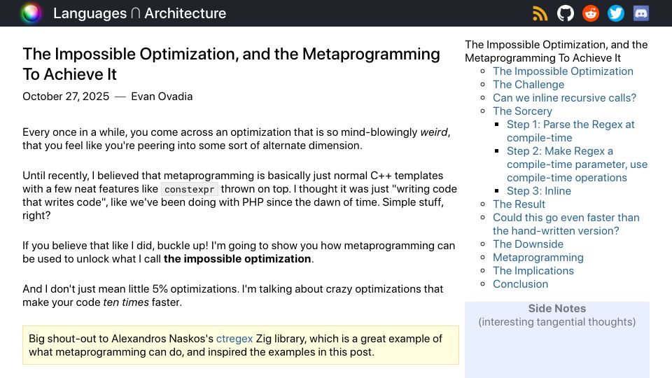Jump to The Challenge section
Image resolution: width=672 pixels, height=378 pixels.
[x=528, y=85]
